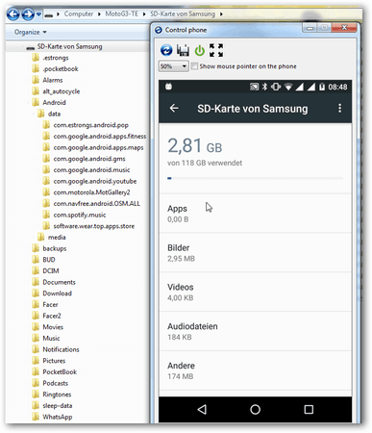The height and width of the screenshot is (433, 372).
Task: Select SD-Karte von Samsung tree root
Action: [x=69, y=47]
